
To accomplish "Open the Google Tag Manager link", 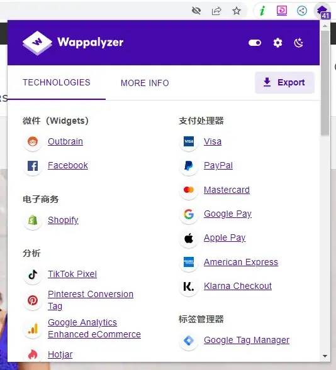I will click(247, 340).
